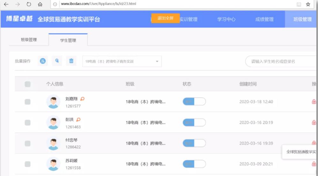
Task: Toggle the status switch for 苏莉媛
Action: [x=194, y=164]
